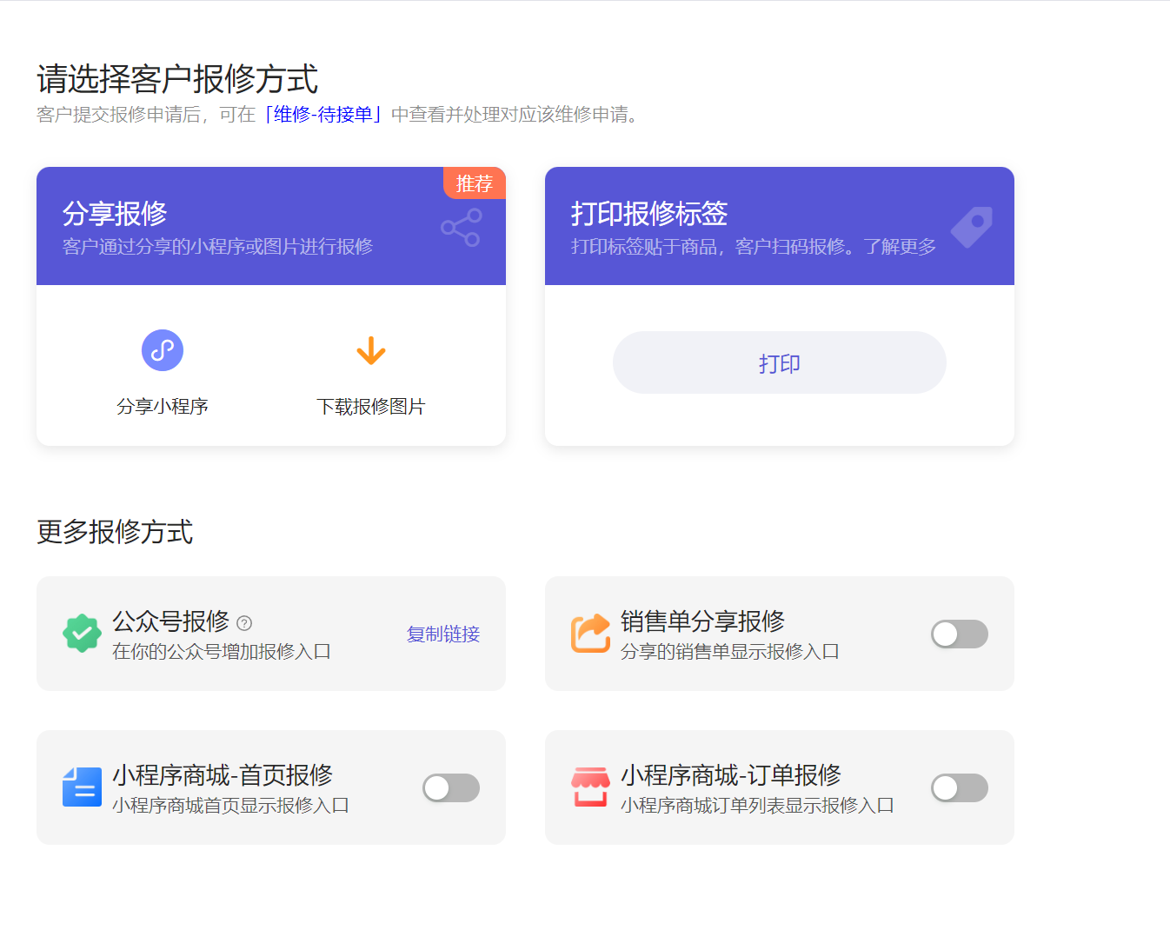Click the 打印报修标签 card title
The image size is (1170, 930).
(648, 213)
